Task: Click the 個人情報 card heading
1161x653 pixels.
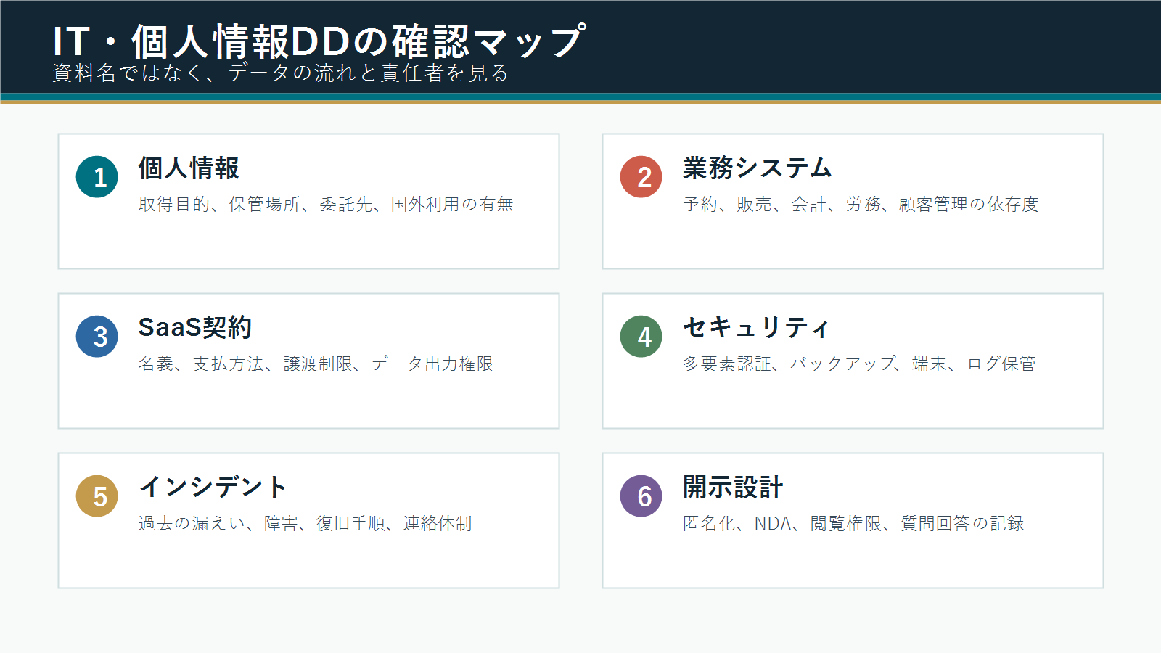Action: (189, 168)
